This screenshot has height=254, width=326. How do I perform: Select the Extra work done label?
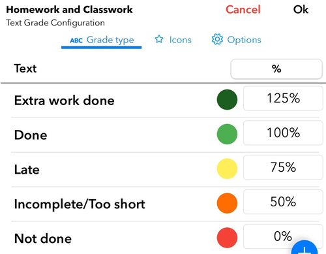click(x=65, y=101)
